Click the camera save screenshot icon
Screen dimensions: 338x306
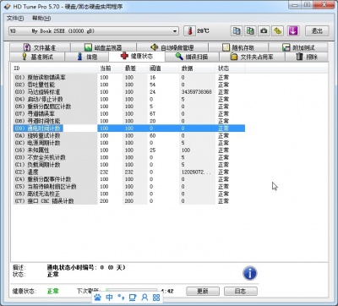264,30
